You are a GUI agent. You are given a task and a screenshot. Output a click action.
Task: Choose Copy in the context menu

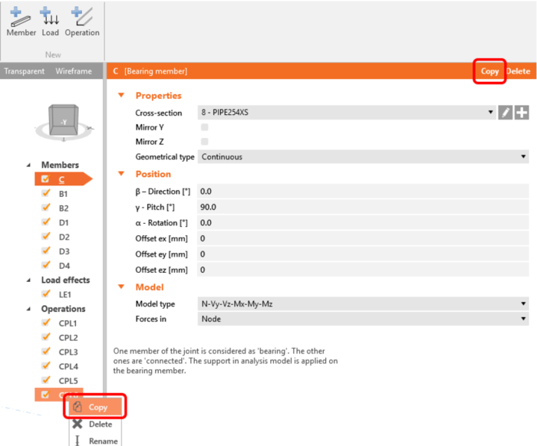pos(96,407)
